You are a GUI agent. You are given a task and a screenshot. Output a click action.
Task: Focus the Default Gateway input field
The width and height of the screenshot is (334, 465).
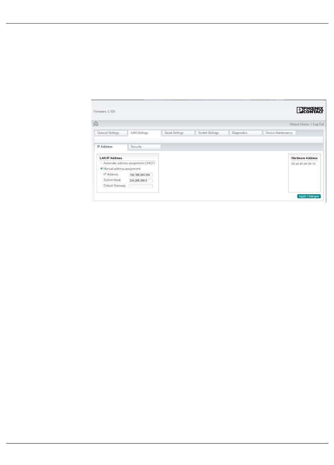[141, 186]
